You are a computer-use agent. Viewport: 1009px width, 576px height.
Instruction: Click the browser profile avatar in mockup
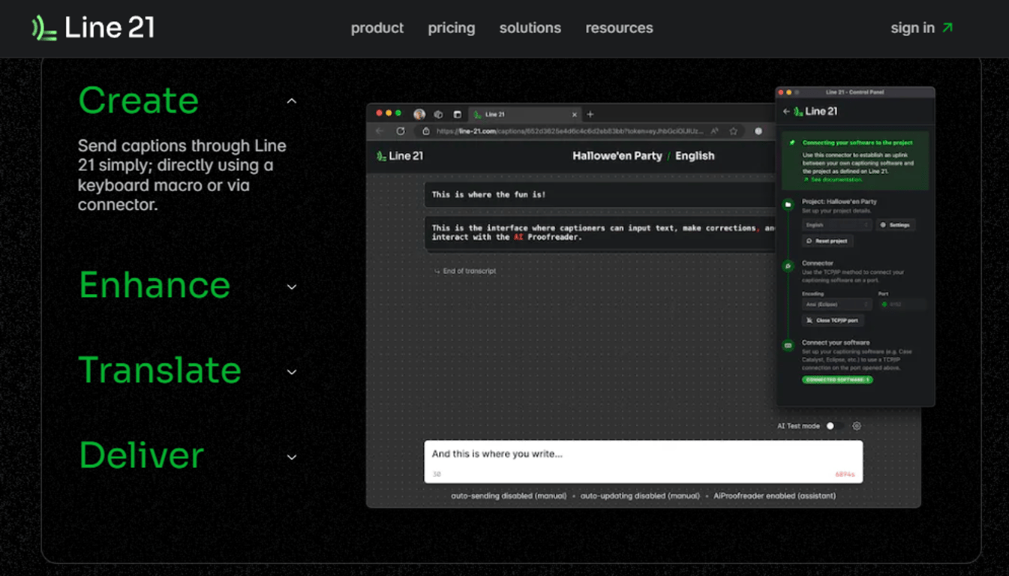419,115
